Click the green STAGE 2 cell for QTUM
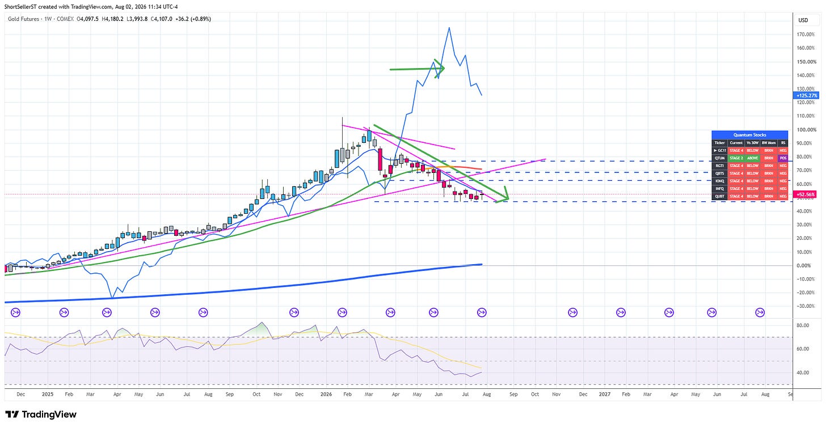 736,159
